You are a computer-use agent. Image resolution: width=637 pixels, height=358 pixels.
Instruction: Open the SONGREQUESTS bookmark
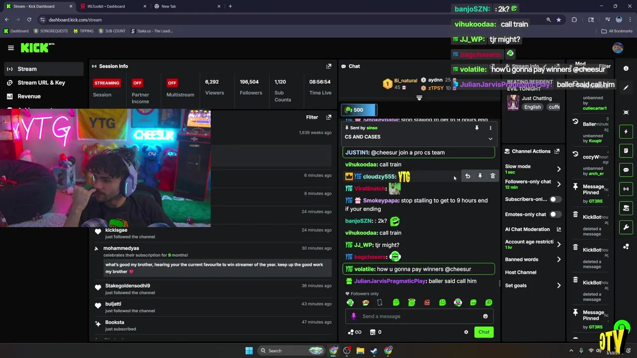click(50, 31)
